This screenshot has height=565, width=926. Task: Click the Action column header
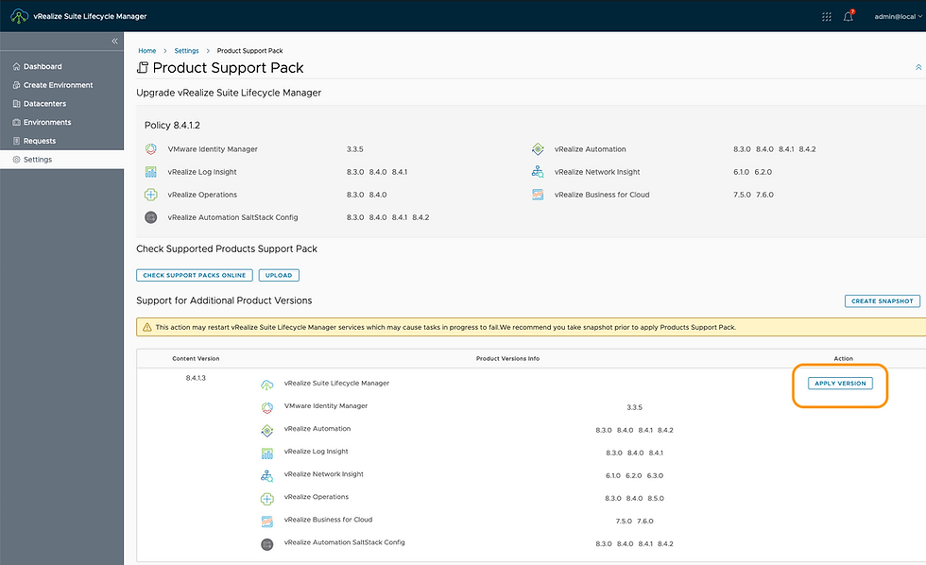pyautogui.click(x=843, y=358)
